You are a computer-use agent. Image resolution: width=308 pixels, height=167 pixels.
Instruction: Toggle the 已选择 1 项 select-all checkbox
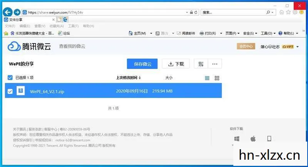click(x=10, y=78)
